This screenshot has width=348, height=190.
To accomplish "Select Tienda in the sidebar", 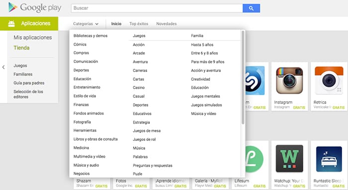I will click(x=21, y=48).
